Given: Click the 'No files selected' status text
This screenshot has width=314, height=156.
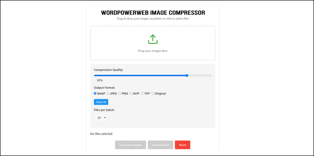Looking at the screenshot, I should coord(101,134).
